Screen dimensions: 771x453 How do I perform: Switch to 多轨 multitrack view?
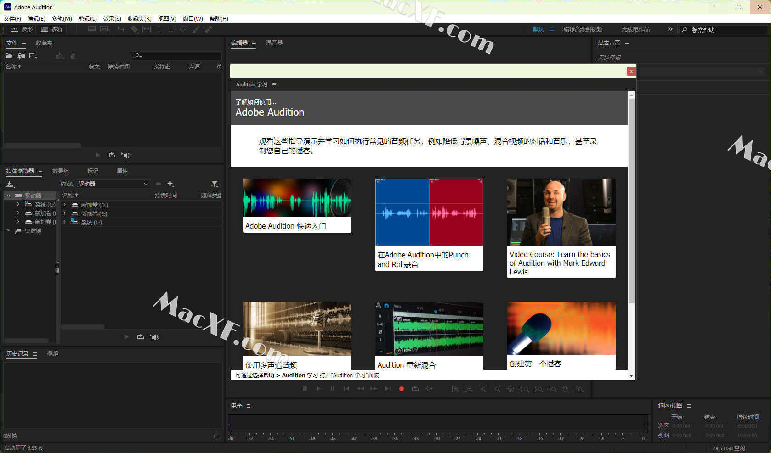pyautogui.click(x=51, y=29)
